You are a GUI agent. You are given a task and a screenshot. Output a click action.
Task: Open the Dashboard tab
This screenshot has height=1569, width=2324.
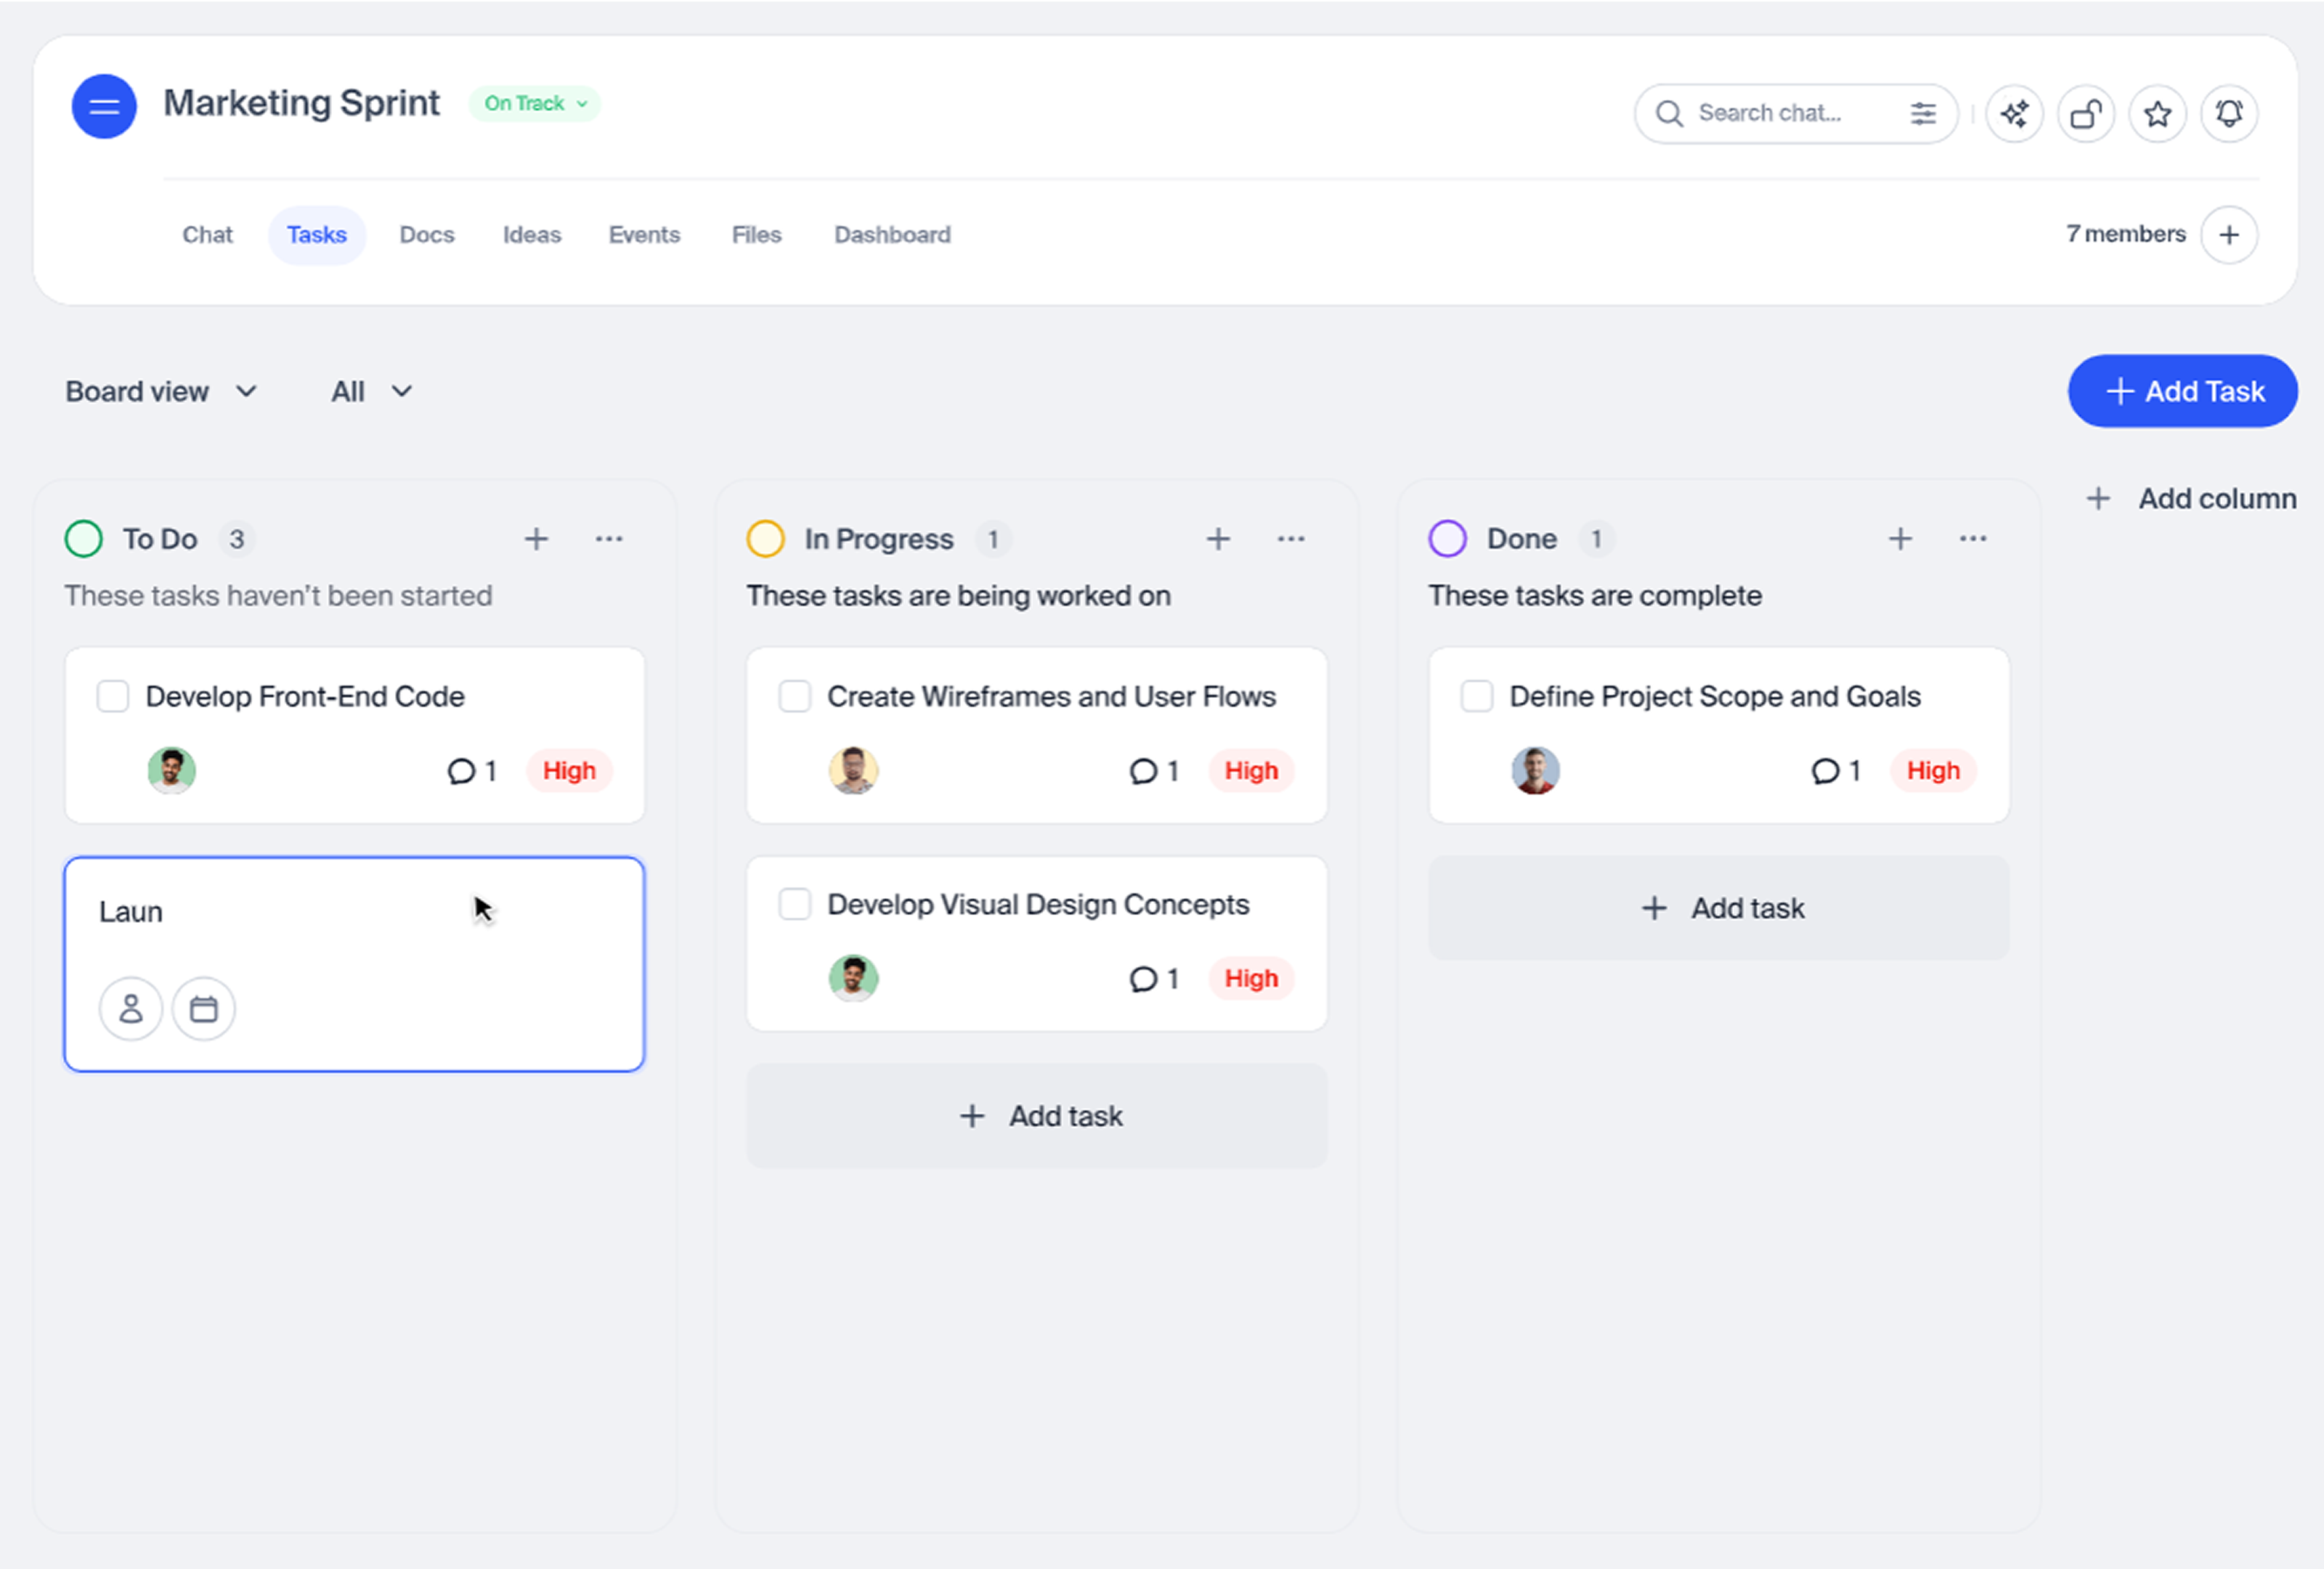pos(893,235)
